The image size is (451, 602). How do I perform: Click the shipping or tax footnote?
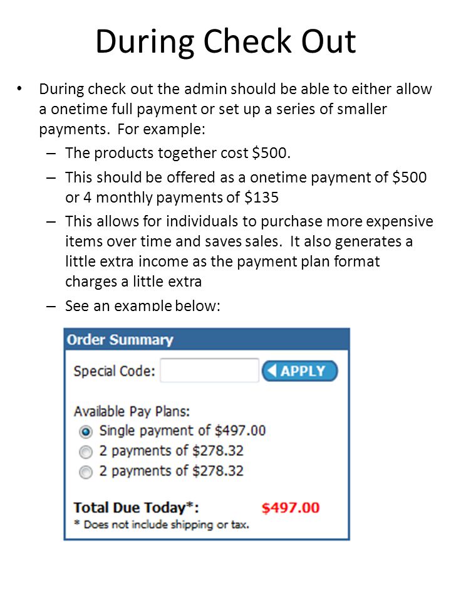click(x=162, y=524)
